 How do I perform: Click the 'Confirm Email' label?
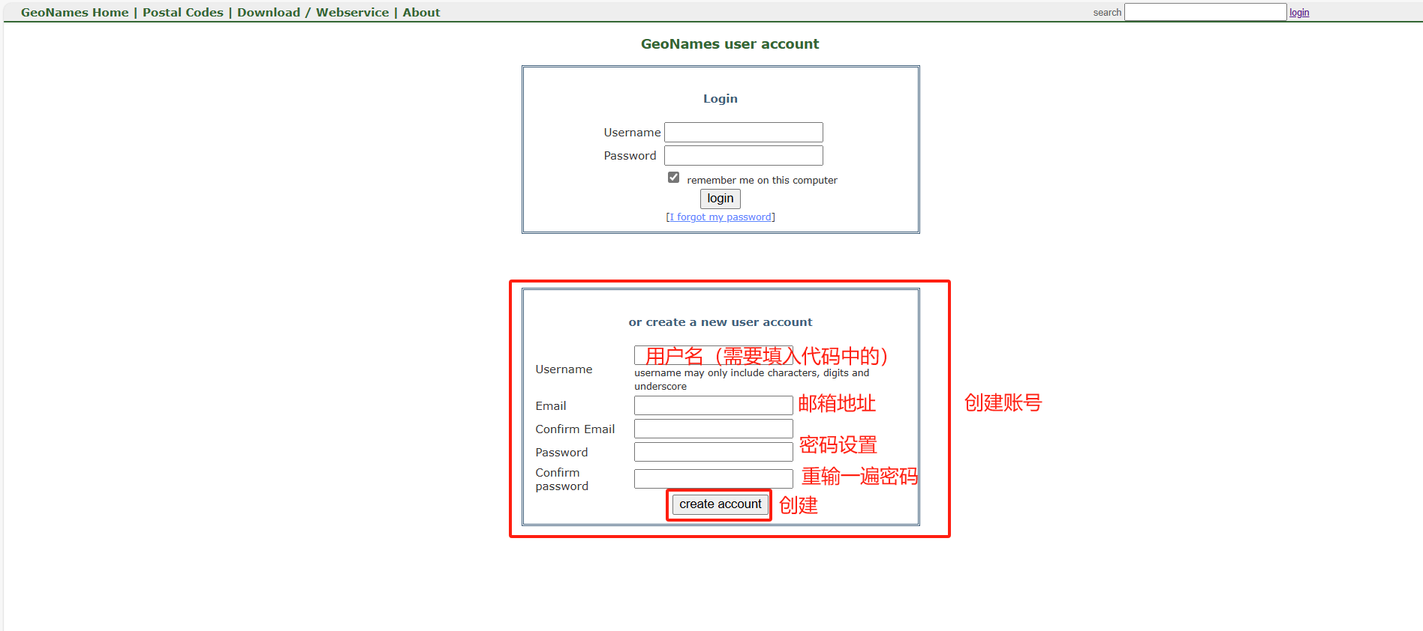point(575,429)
